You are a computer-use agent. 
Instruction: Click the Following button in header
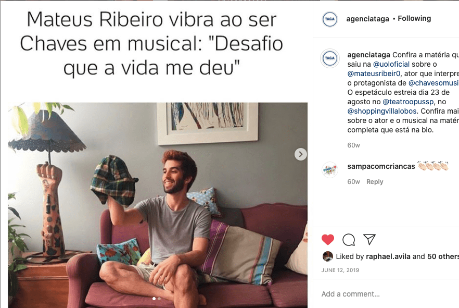(x=414, y=18)
